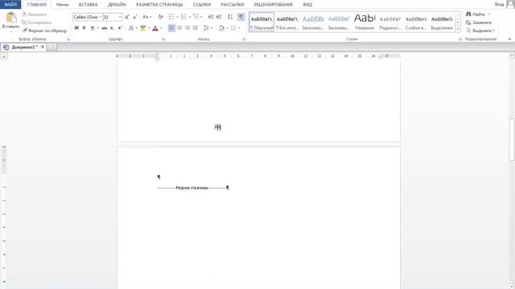Screen dimensions: 515x289
Task: Click the bulleted list icon
Action: pos(171,17)
